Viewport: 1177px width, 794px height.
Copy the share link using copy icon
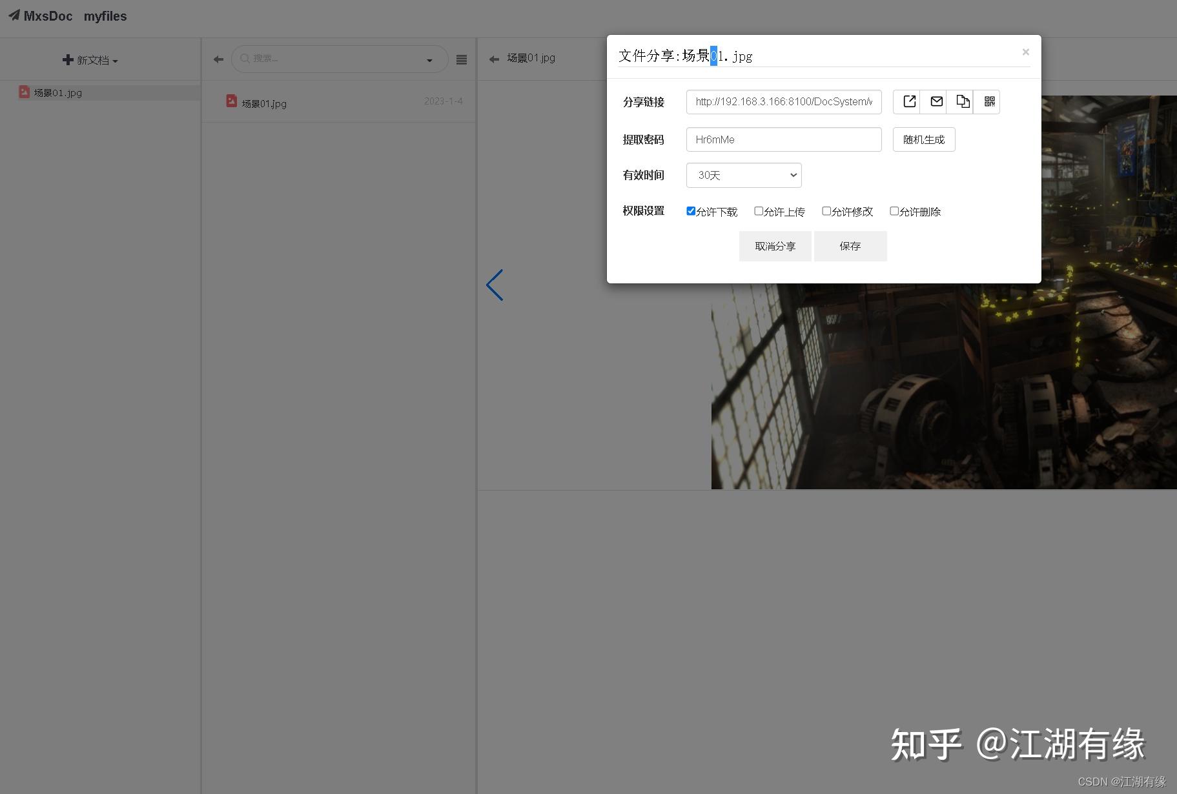[961, 101]
